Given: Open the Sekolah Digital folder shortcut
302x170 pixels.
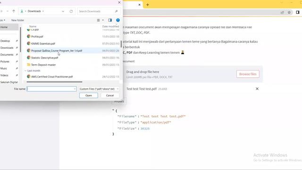Looking at the screenshot, I should (x=9, y=82).
